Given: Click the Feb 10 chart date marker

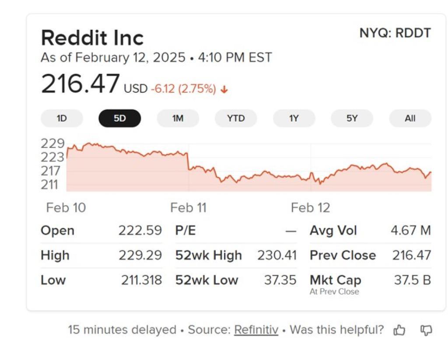Looking at the screenshot, I should 66,208.
